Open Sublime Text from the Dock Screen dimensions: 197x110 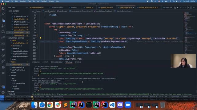[66, 105]
